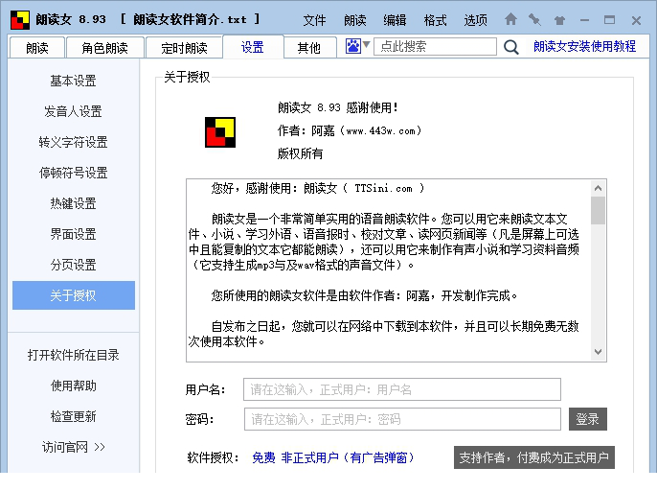Expand the search engine dropdown arrow
The image size is (657, 491).
point(366,44)
